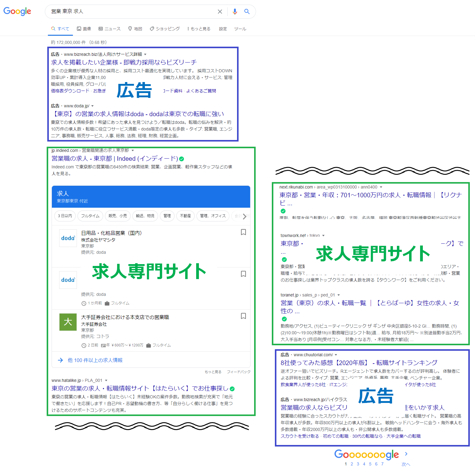The width and height of the screenshot is (475, 470).
Task: Open dropdown arrow next to bizreach.biz ad URL
Action: (145, 54)
